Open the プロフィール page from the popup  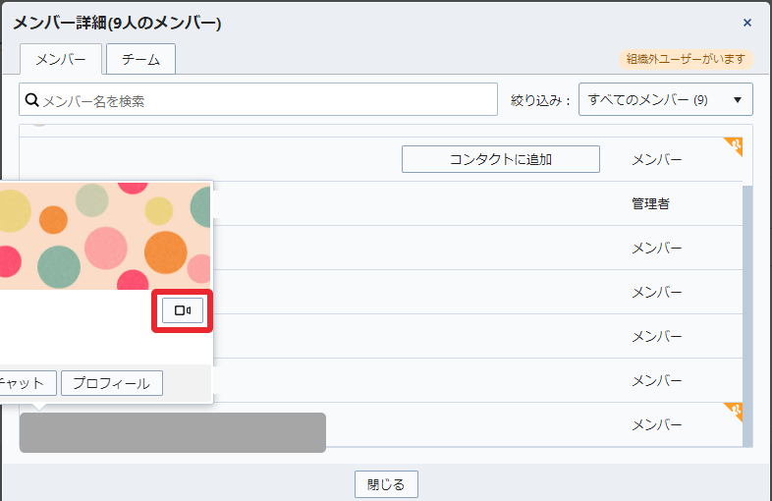111,383
